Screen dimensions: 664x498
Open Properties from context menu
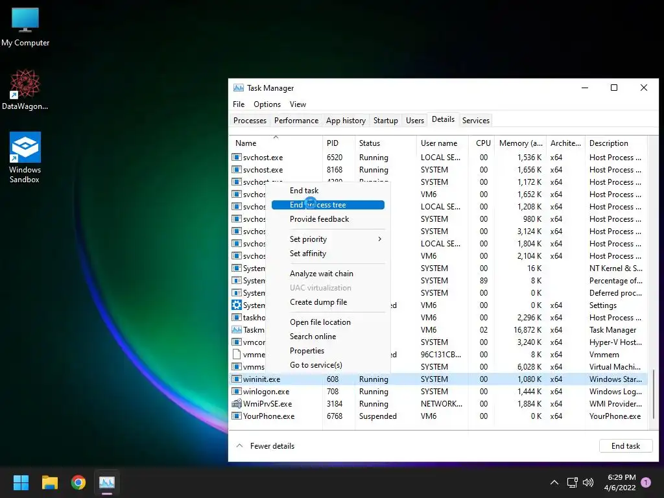328,351
